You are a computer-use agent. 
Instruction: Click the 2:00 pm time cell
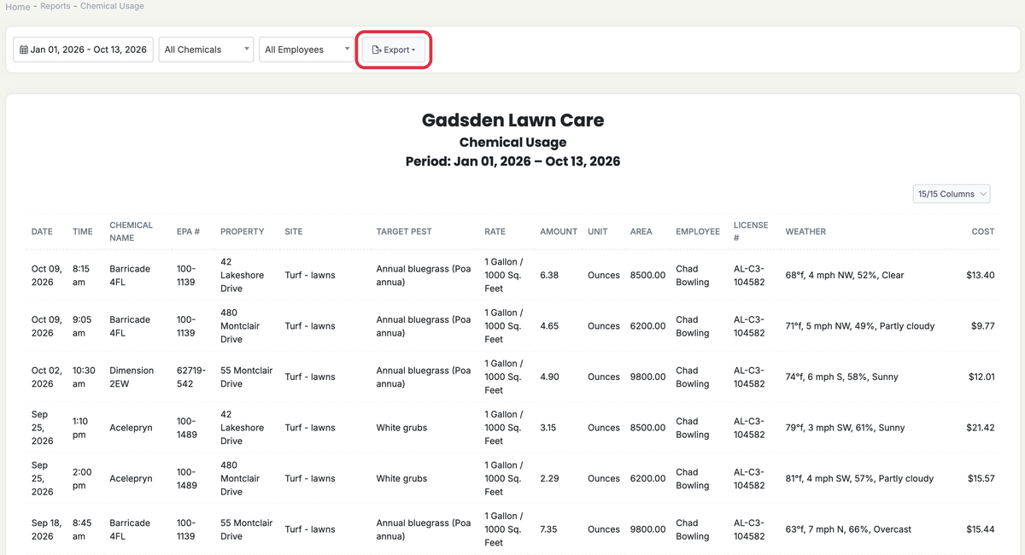(x=83, y=478)
